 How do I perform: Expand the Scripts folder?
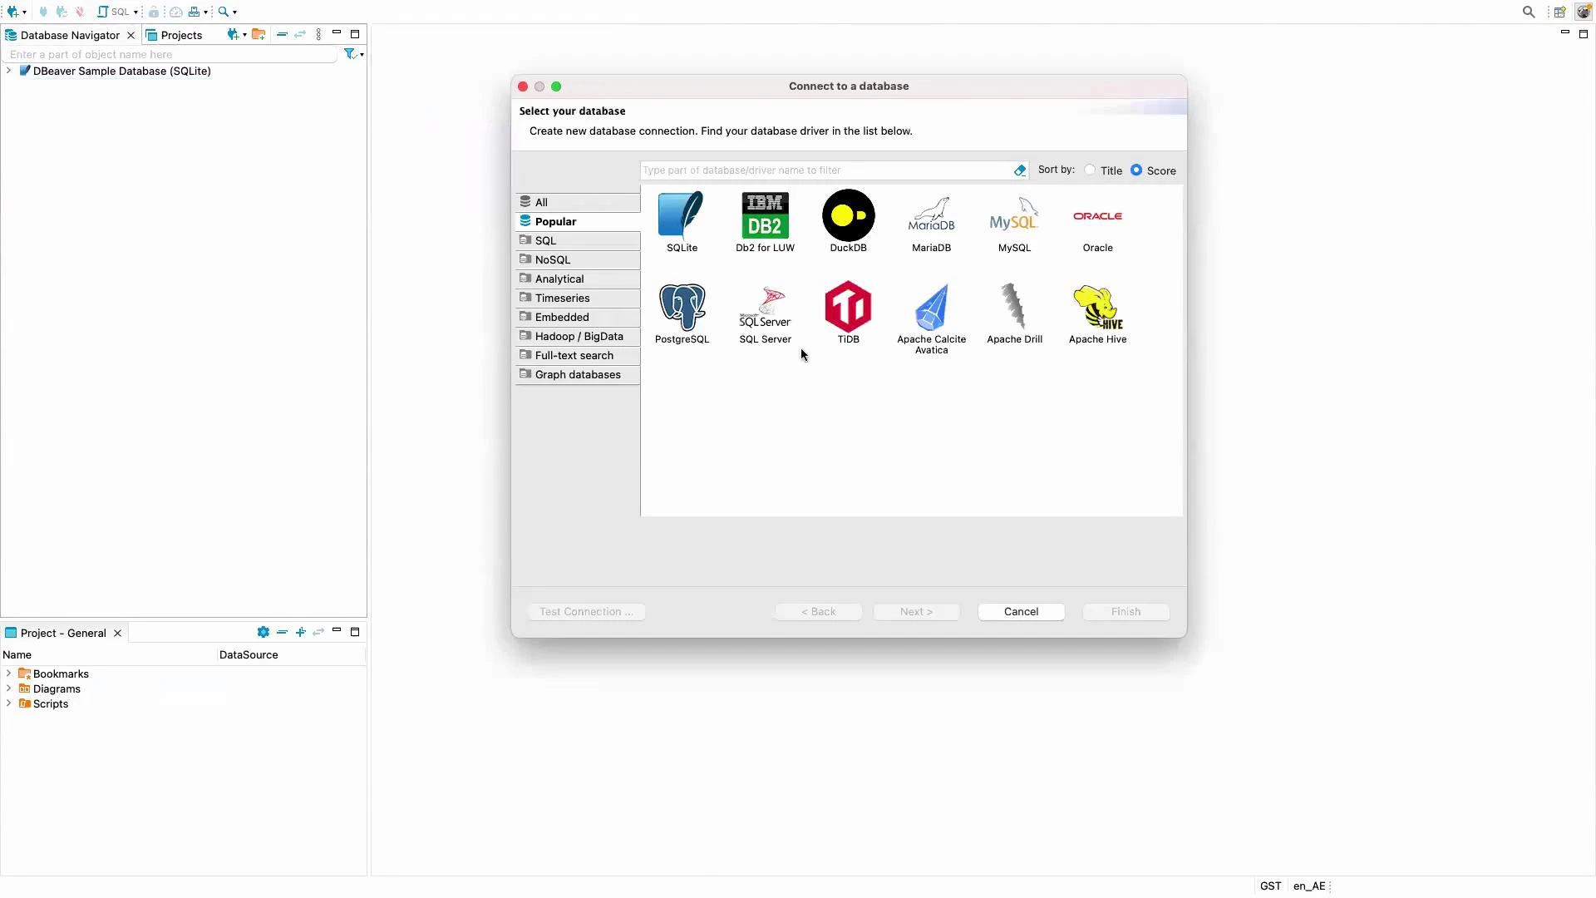point(9,703)
